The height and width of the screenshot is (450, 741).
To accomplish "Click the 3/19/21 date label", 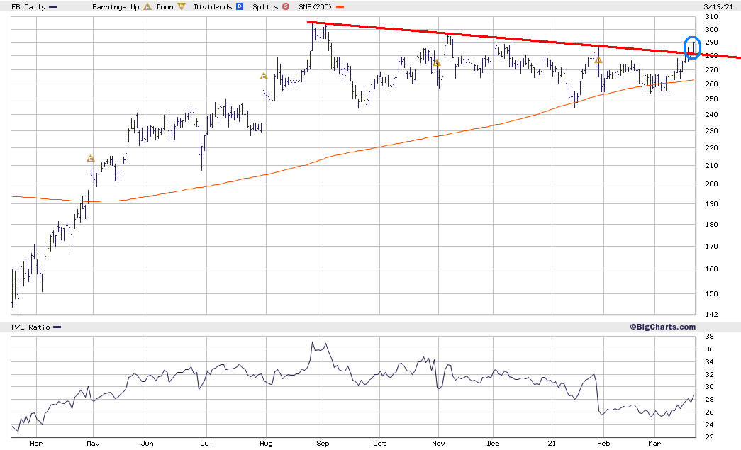I will tap(718, 7).
